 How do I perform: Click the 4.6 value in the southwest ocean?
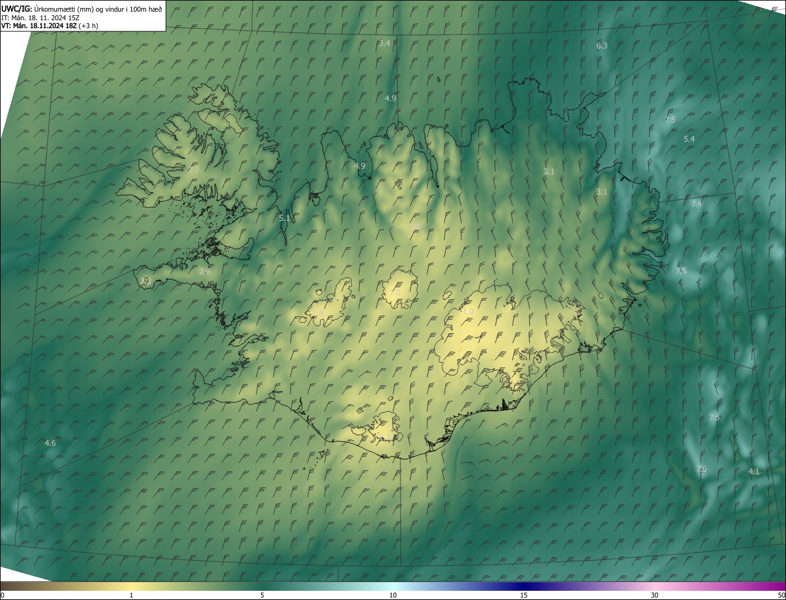tap(50, 444)
